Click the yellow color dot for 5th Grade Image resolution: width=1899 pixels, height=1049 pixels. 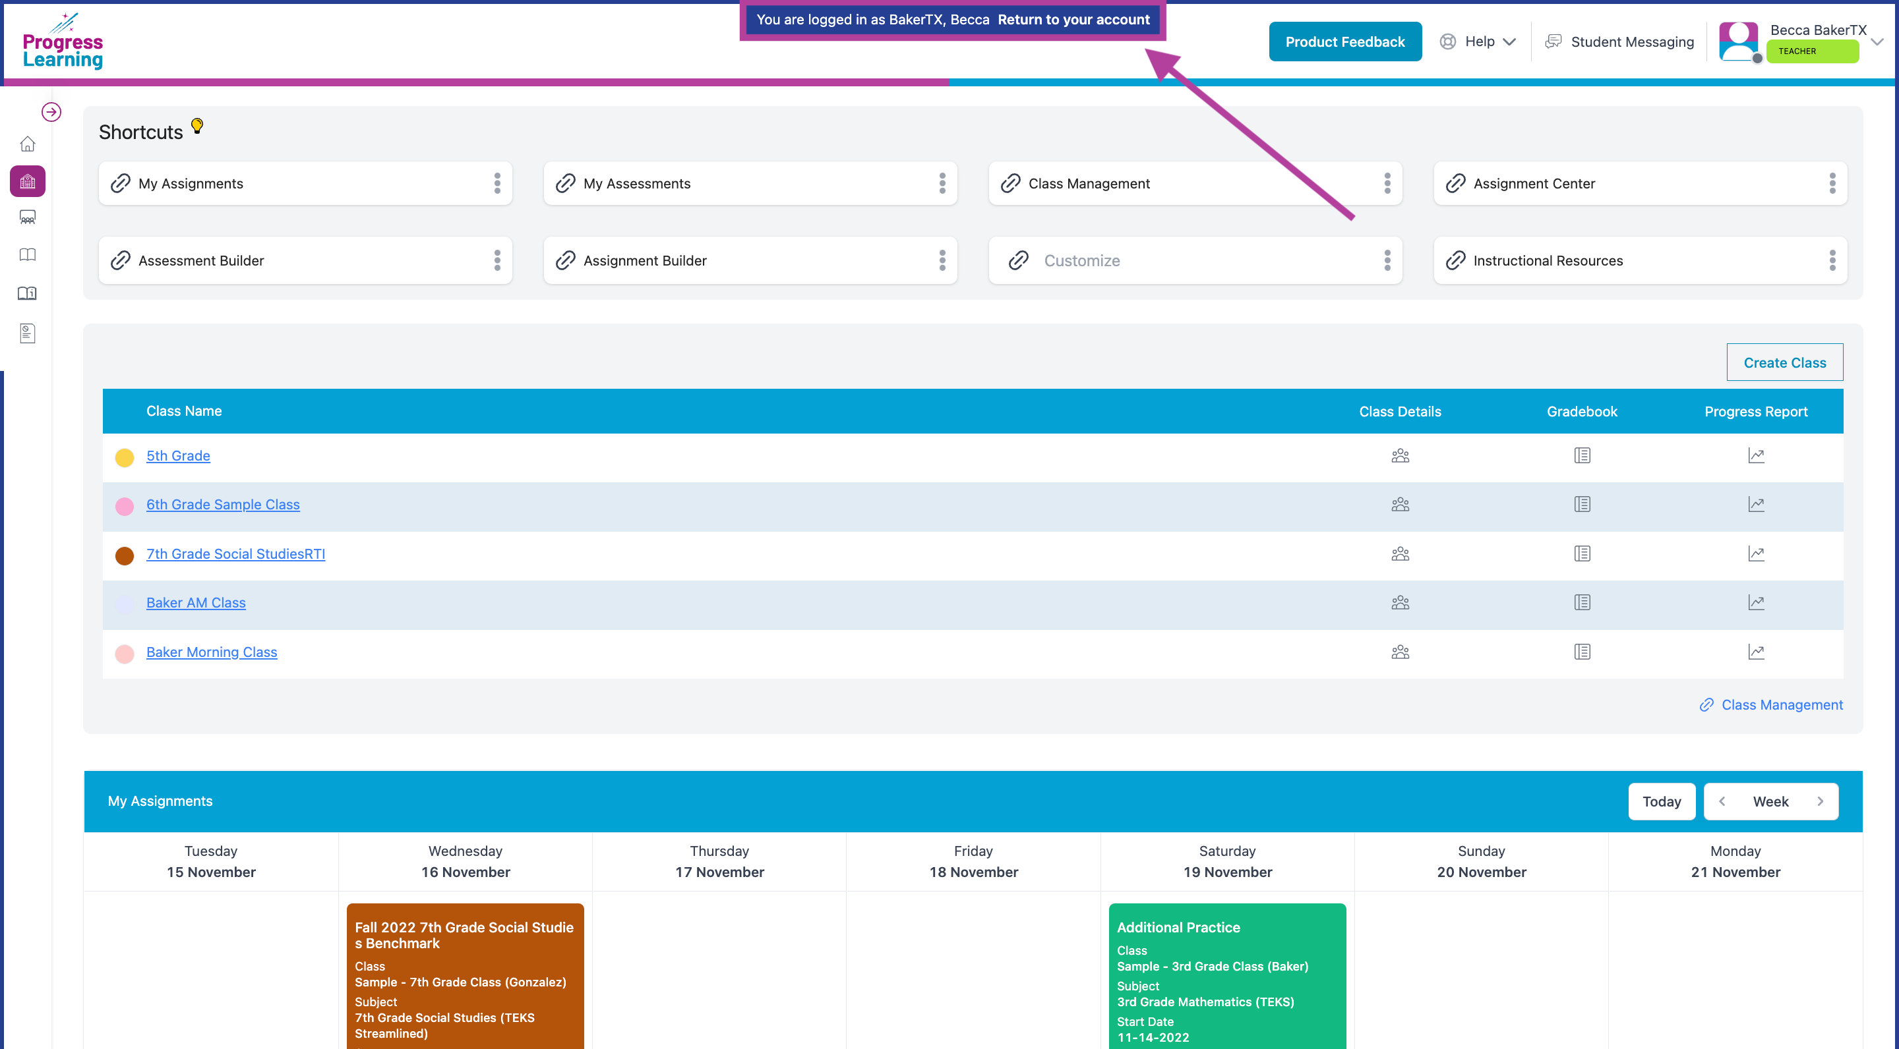coord(125,457)
